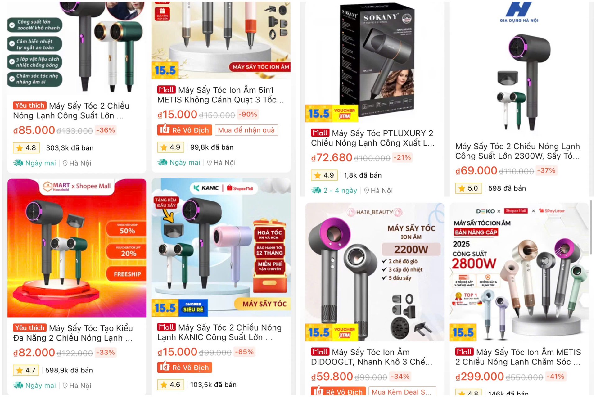Viewport: 596px width, 397px height.
Task: Click the Mua để nhận quà tag
Action: (x=246, y=130)
